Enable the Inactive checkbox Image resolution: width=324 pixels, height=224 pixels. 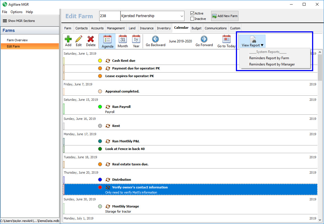(192, 19)
